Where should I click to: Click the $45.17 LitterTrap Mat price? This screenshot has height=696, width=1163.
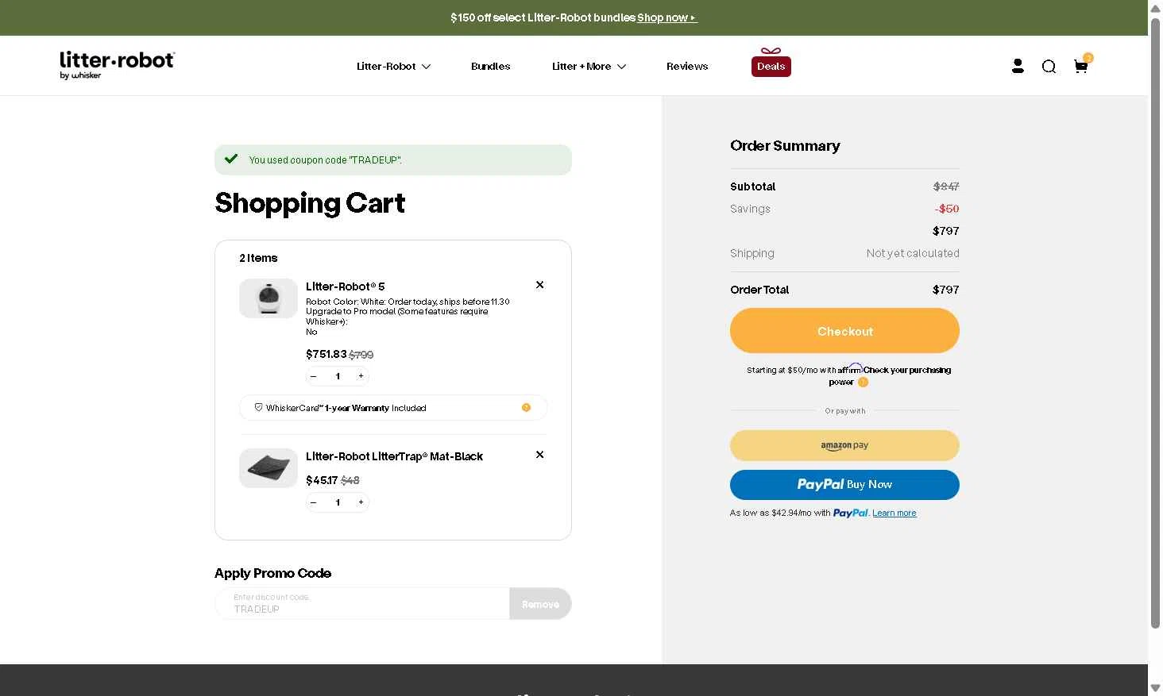322,480
